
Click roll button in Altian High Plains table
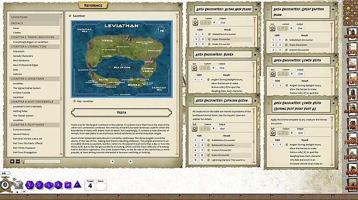pyautogui.click(x=195, y=22)
